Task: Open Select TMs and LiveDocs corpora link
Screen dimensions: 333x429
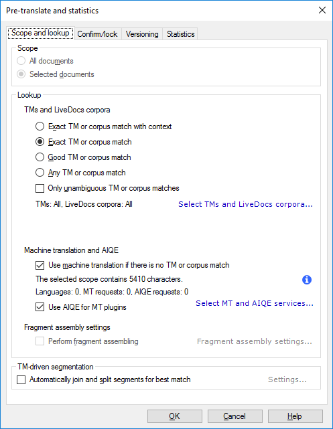Action: [245, 204]
